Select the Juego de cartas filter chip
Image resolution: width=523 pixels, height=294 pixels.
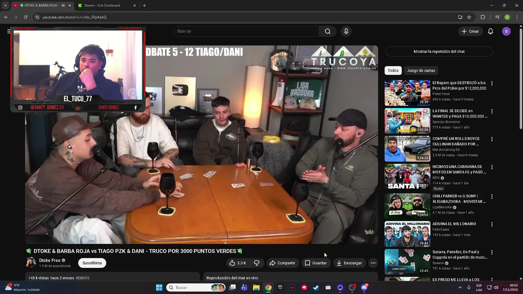point(421,71)
